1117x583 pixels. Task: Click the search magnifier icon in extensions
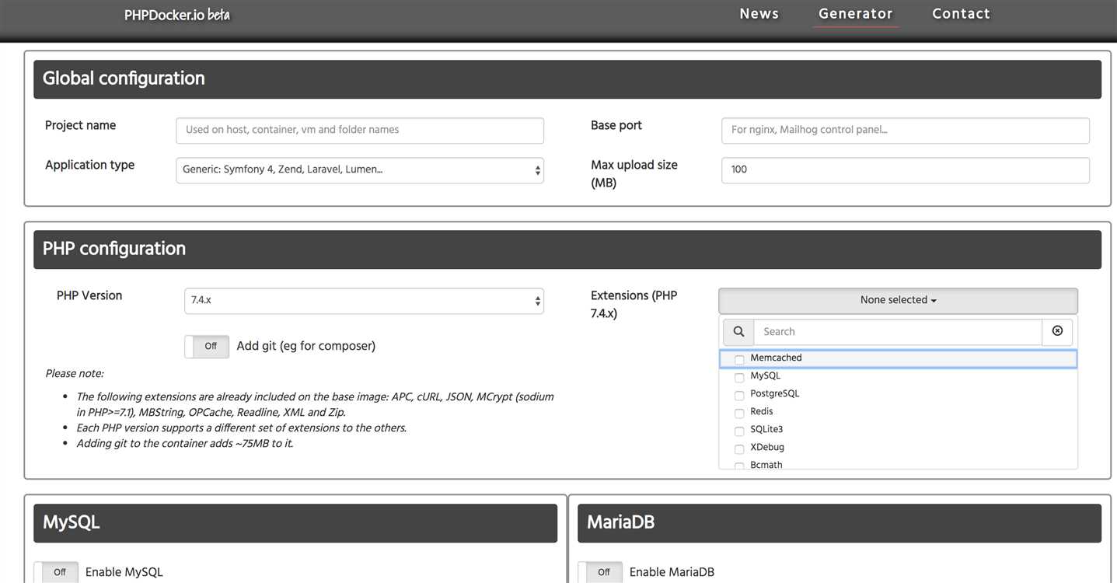[x=738, y=332]
